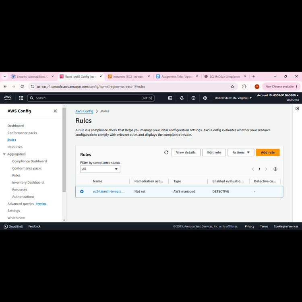Open Settings in the sidebar
302x302 pixels.
pos(14,211)
